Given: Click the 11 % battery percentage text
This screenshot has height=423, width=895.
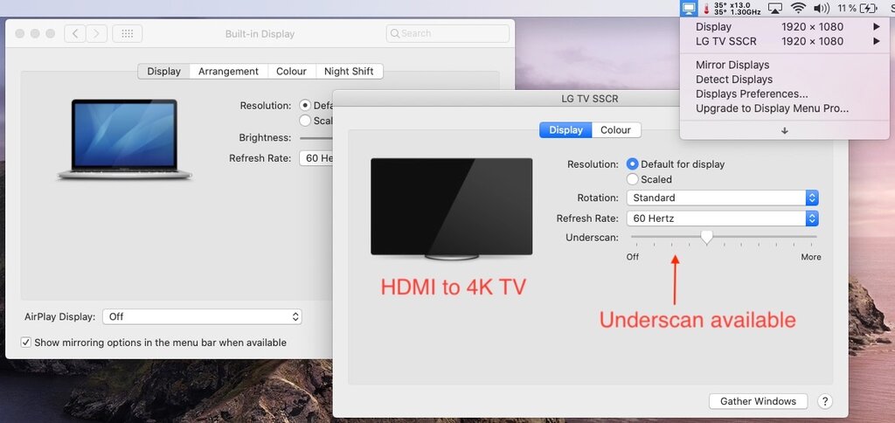Looking at the screenshot, I should tap(847, 9).
